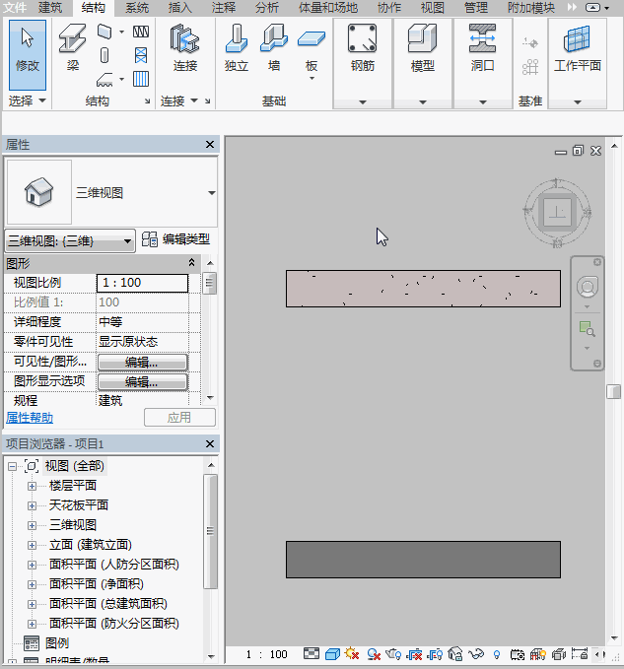The image size is (624, 669).
Task: Expand the 选择 (Select) panel dropdown
Action: coord(42,100)
